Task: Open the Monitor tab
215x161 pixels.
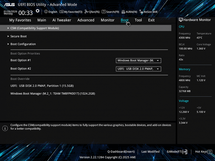Action: pos(108,20)
